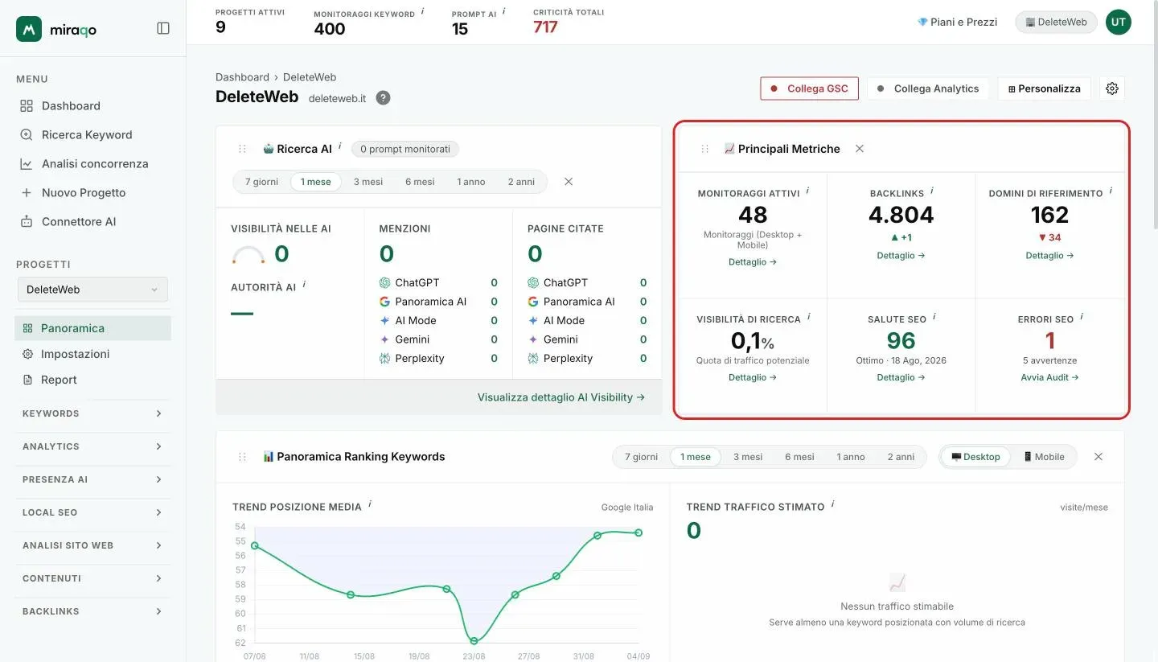Image resolution: width=1158 pixels, height=662 pixels.
Task: Click the Perplexity icon under Pagine Citate
Action: pos(533,358)
